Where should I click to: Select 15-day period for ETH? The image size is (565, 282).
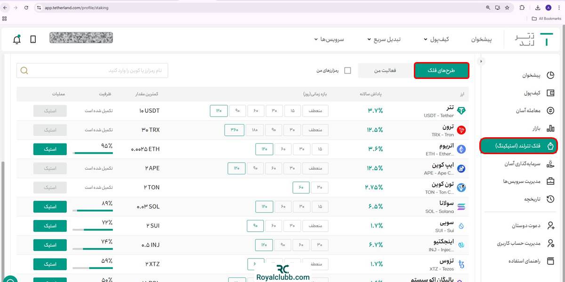point(320,149)
